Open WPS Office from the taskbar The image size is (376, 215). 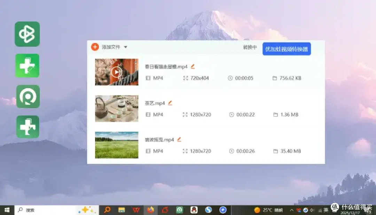pyautogui.click(x=136, y=210)
